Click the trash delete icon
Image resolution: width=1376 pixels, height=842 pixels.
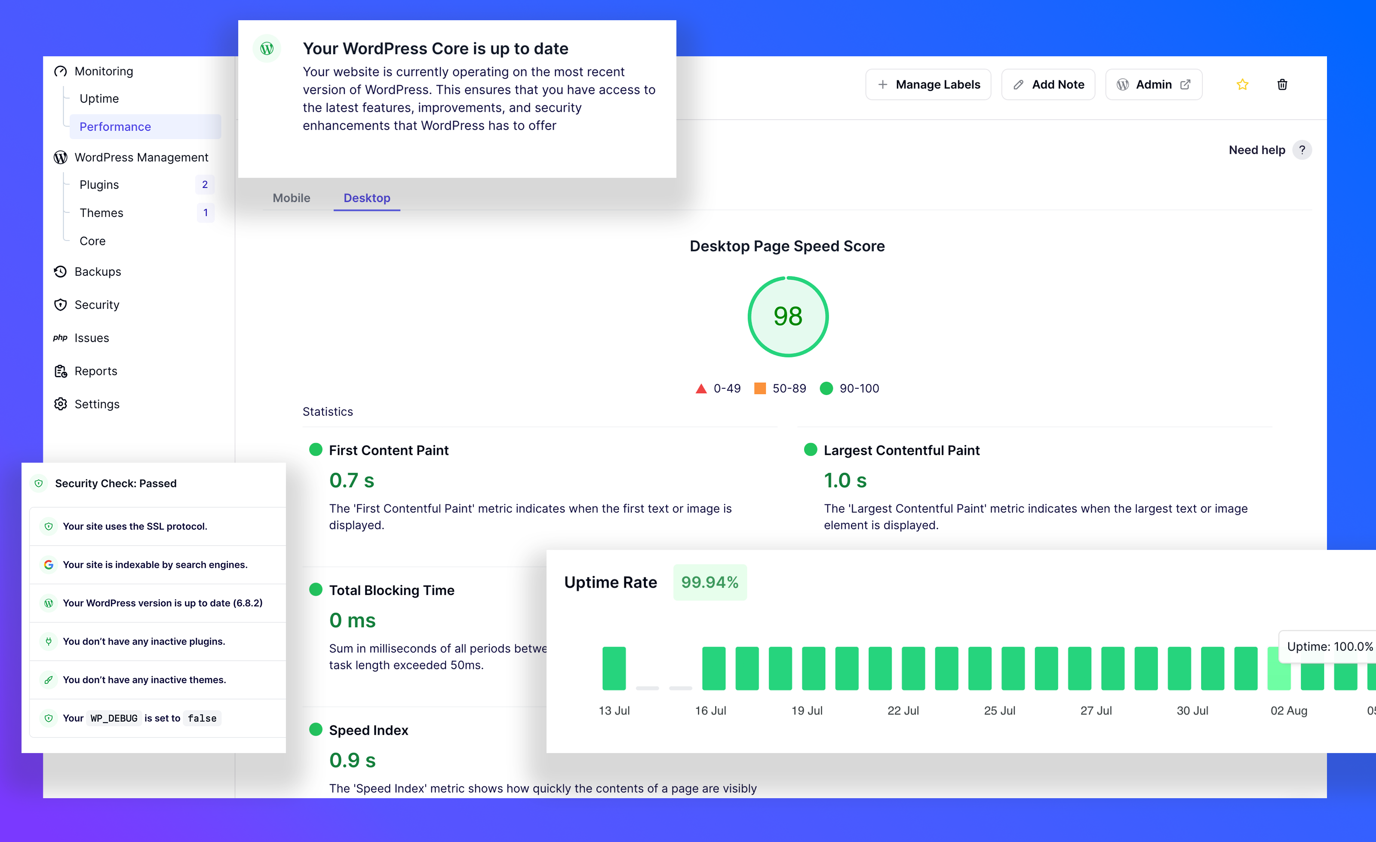click(x=1282, y=84)
